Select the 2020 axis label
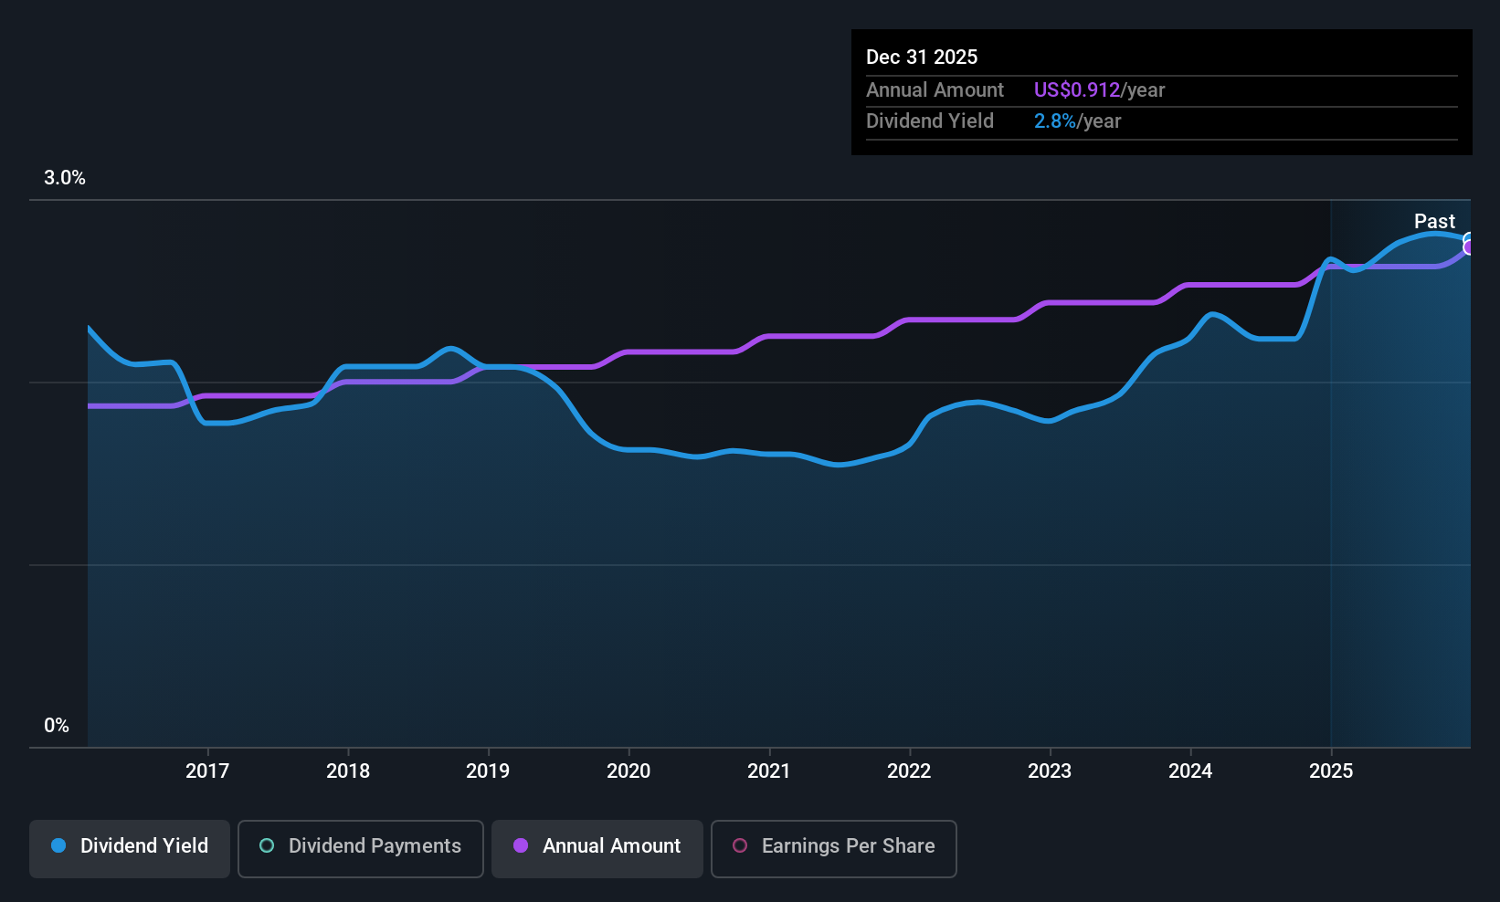 tap(629, 771)
